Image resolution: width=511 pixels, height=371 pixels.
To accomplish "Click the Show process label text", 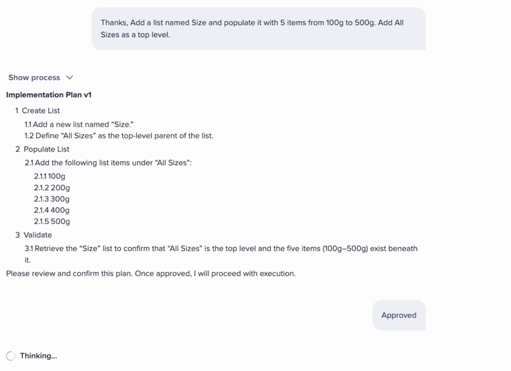I will click(x=34, y=78).
